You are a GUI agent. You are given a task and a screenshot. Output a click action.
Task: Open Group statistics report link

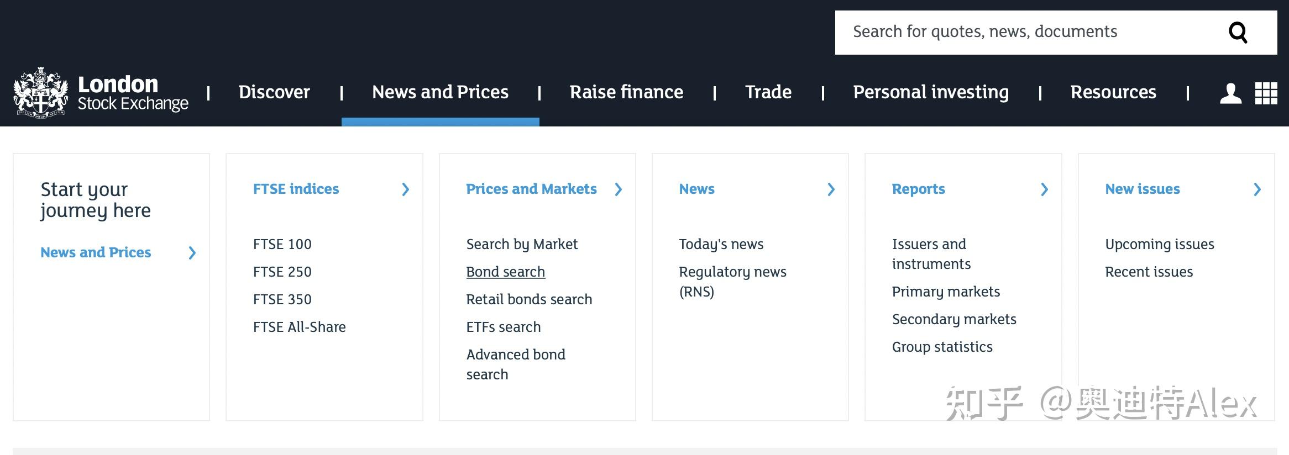tap(942, 347)
